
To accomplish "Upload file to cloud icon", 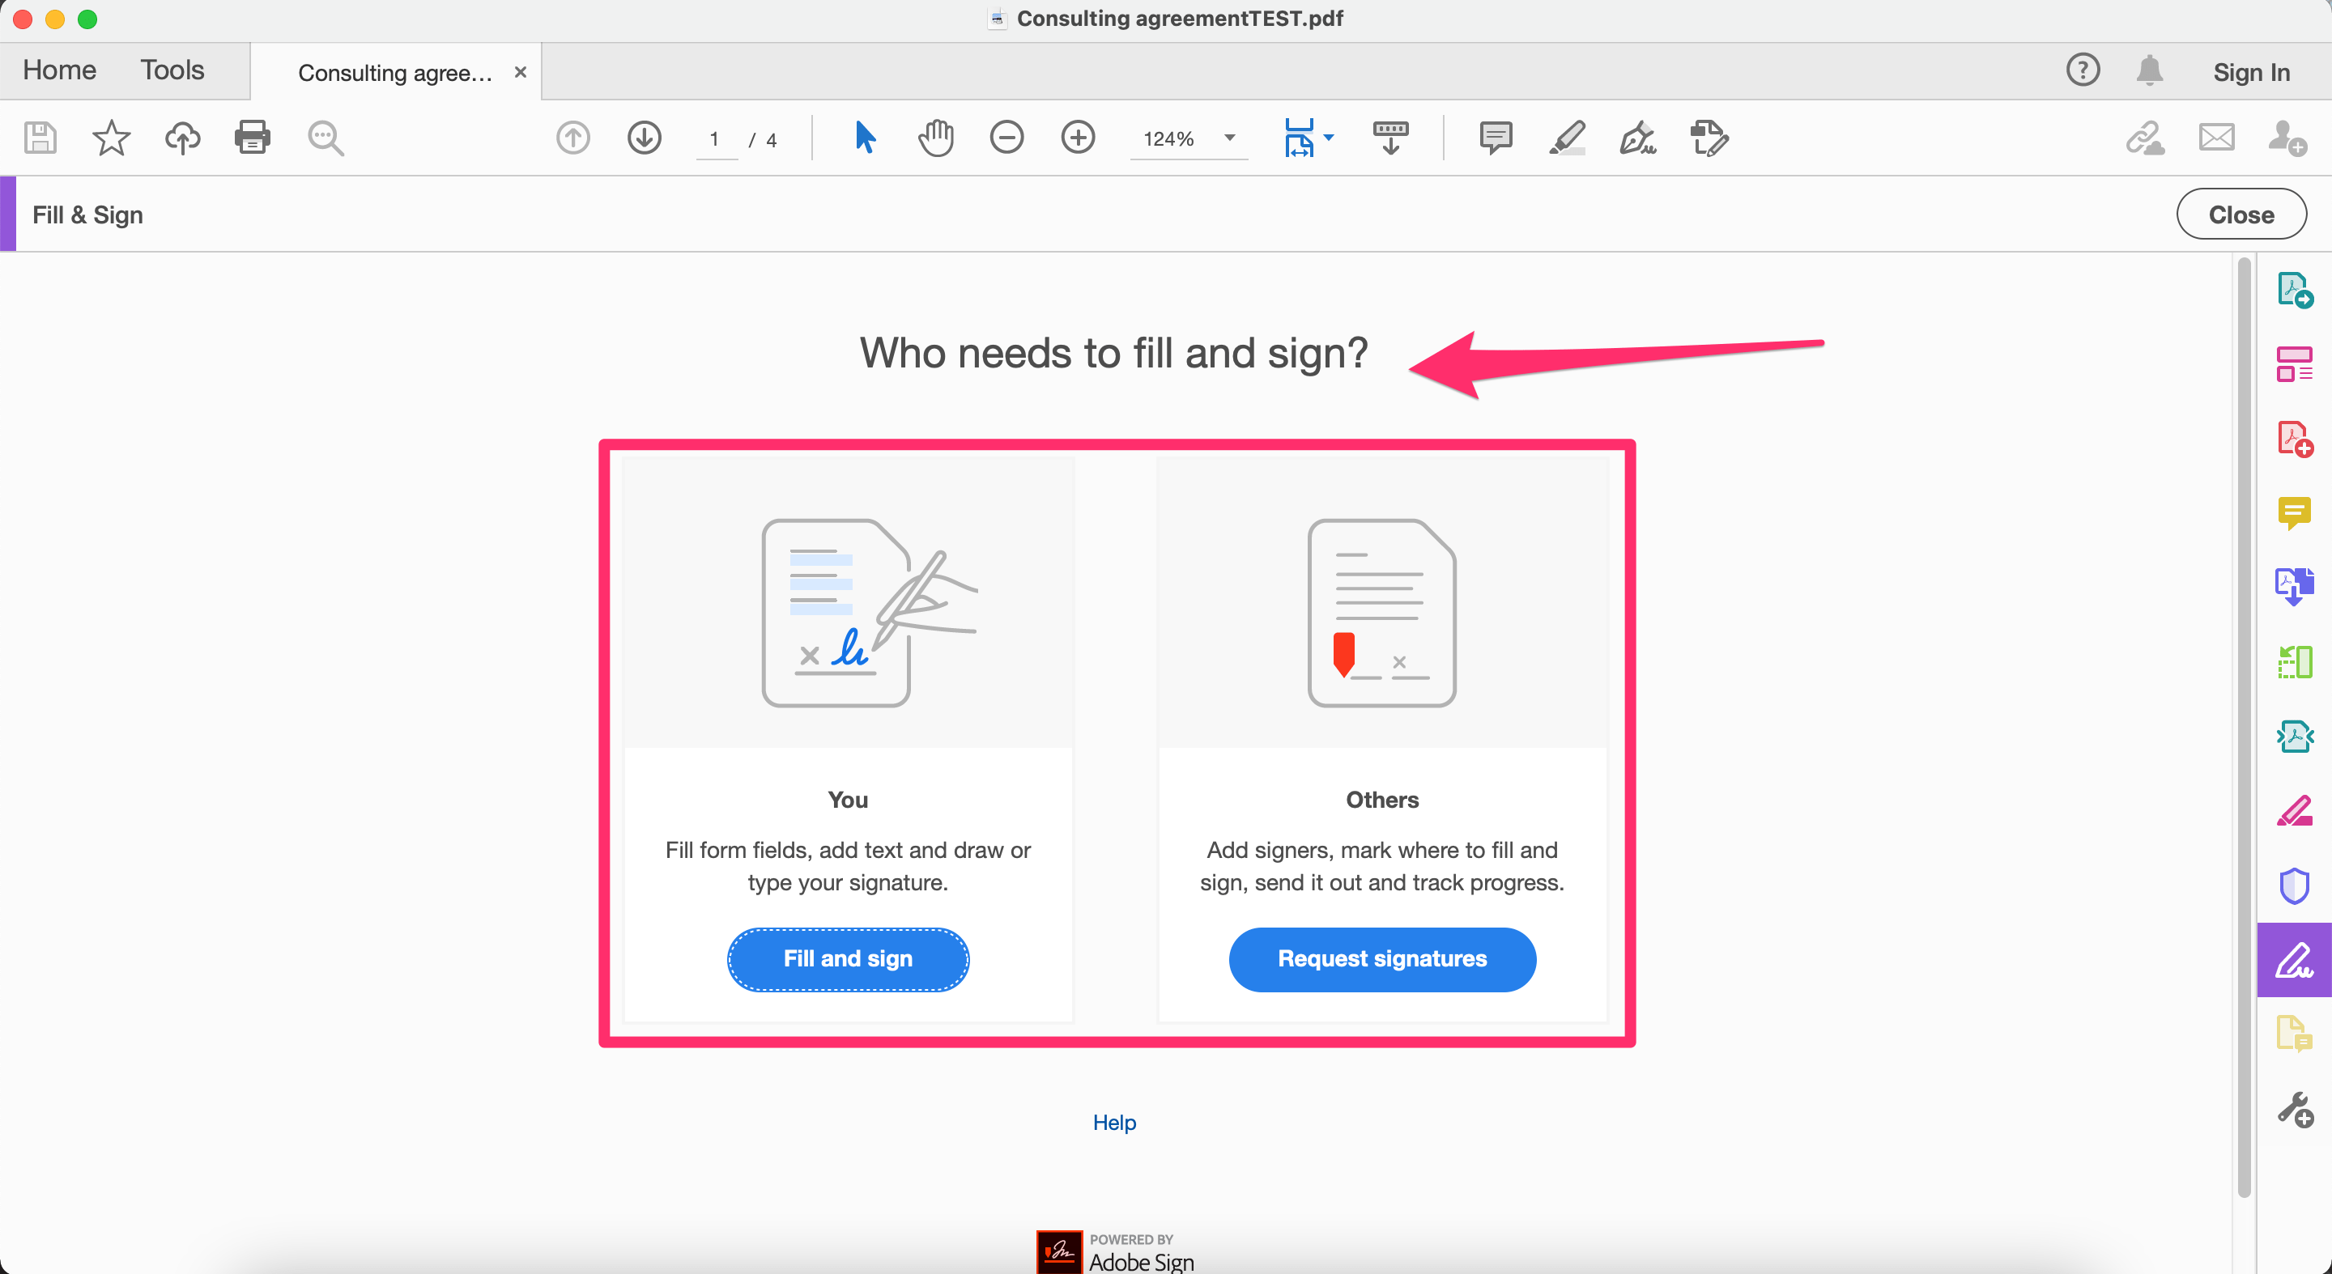I will click(182, 138).
